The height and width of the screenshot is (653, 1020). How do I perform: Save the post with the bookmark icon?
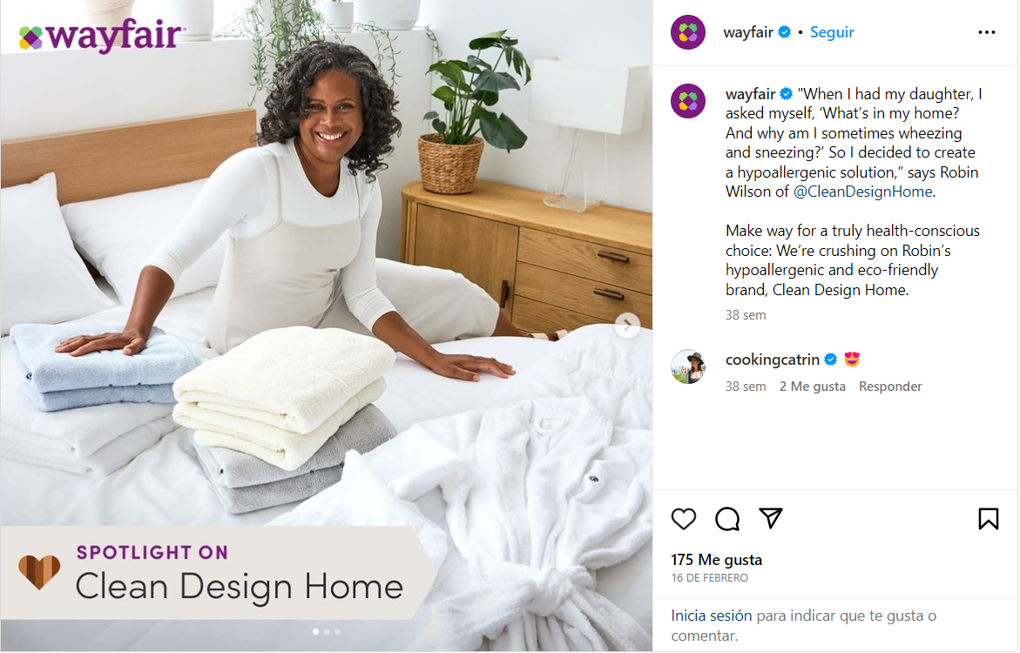988,518
